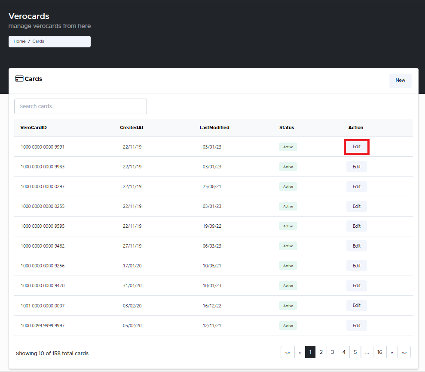Edit card 1001 0000 0000 0007
Viewport: 425px width, 372px height.
pos(356,306)
